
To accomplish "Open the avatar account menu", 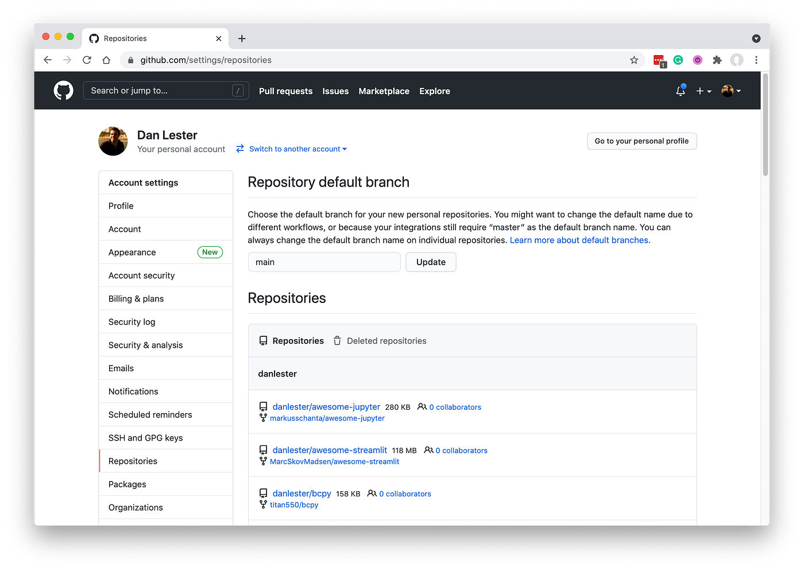I will pos(730,91).
